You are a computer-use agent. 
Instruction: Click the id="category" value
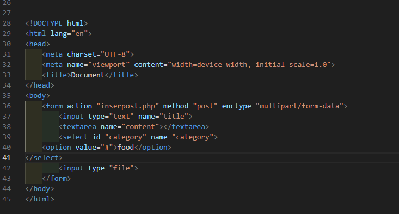tap(125, 137)
